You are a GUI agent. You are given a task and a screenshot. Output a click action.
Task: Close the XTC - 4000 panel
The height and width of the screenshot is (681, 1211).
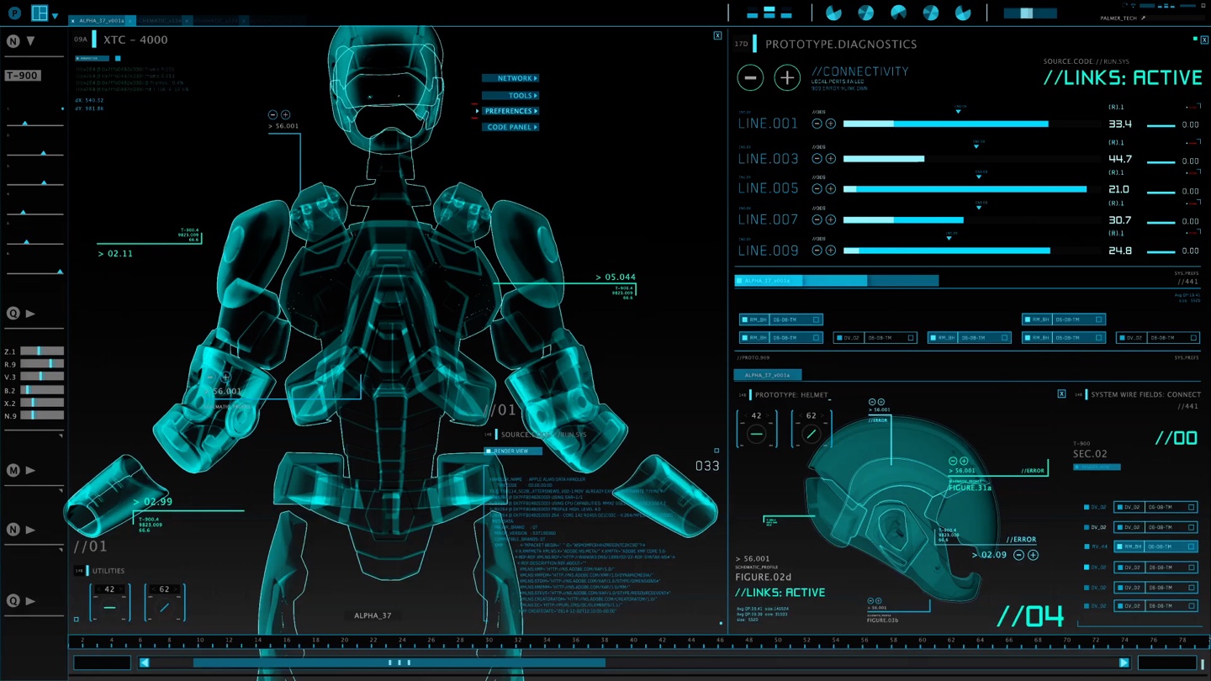(717, 35)
